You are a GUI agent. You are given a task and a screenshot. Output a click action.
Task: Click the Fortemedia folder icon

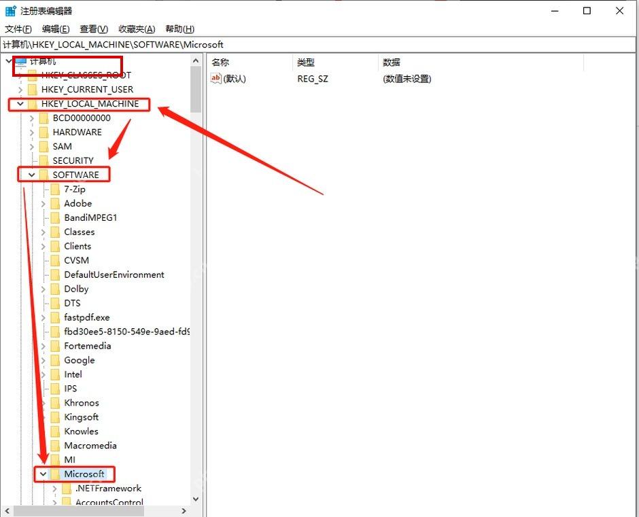(55, 346)
